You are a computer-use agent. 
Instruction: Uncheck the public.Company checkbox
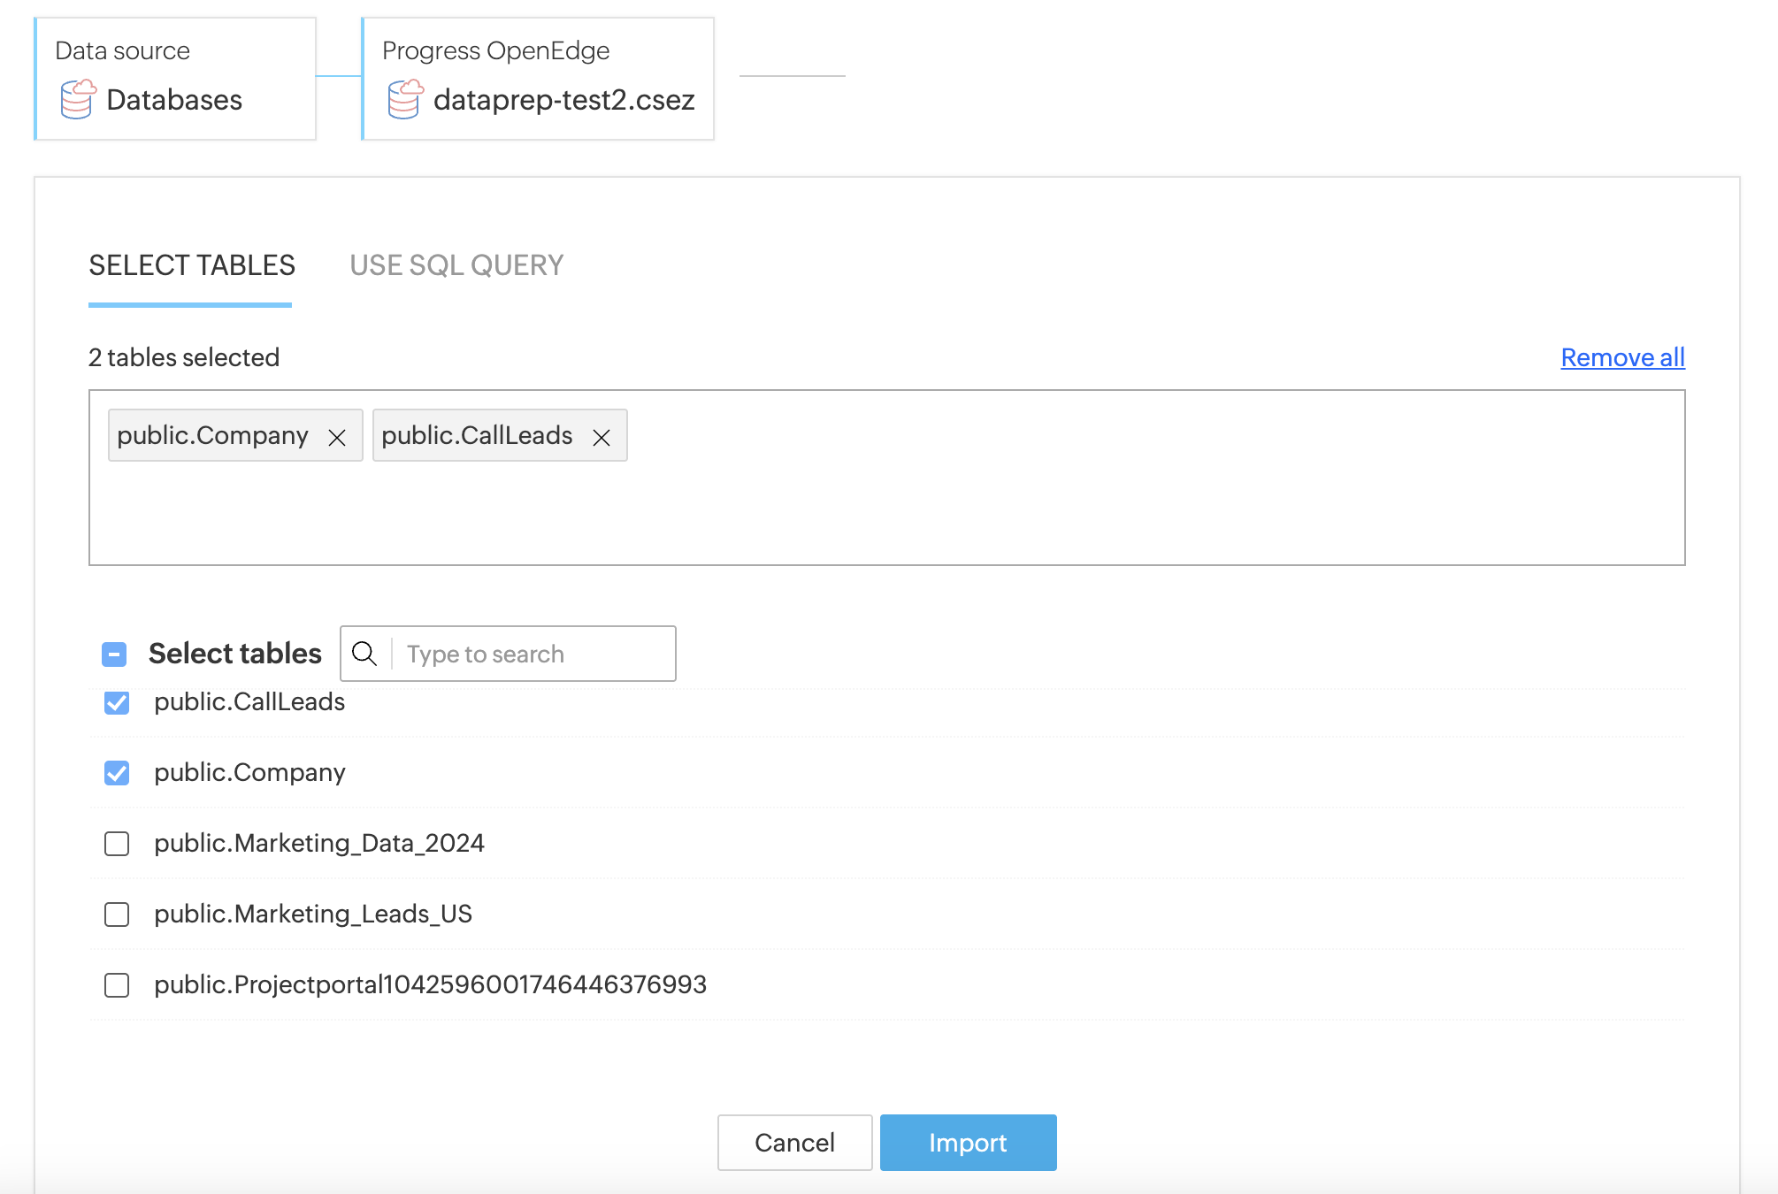pos(117,773)
